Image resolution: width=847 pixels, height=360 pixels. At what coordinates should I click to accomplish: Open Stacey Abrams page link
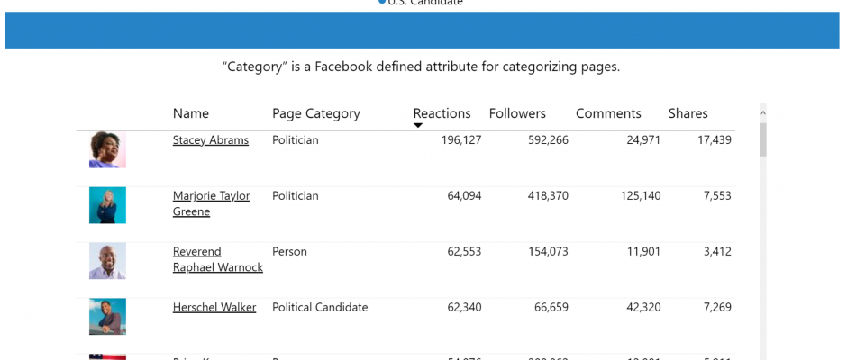pos(211,140)
